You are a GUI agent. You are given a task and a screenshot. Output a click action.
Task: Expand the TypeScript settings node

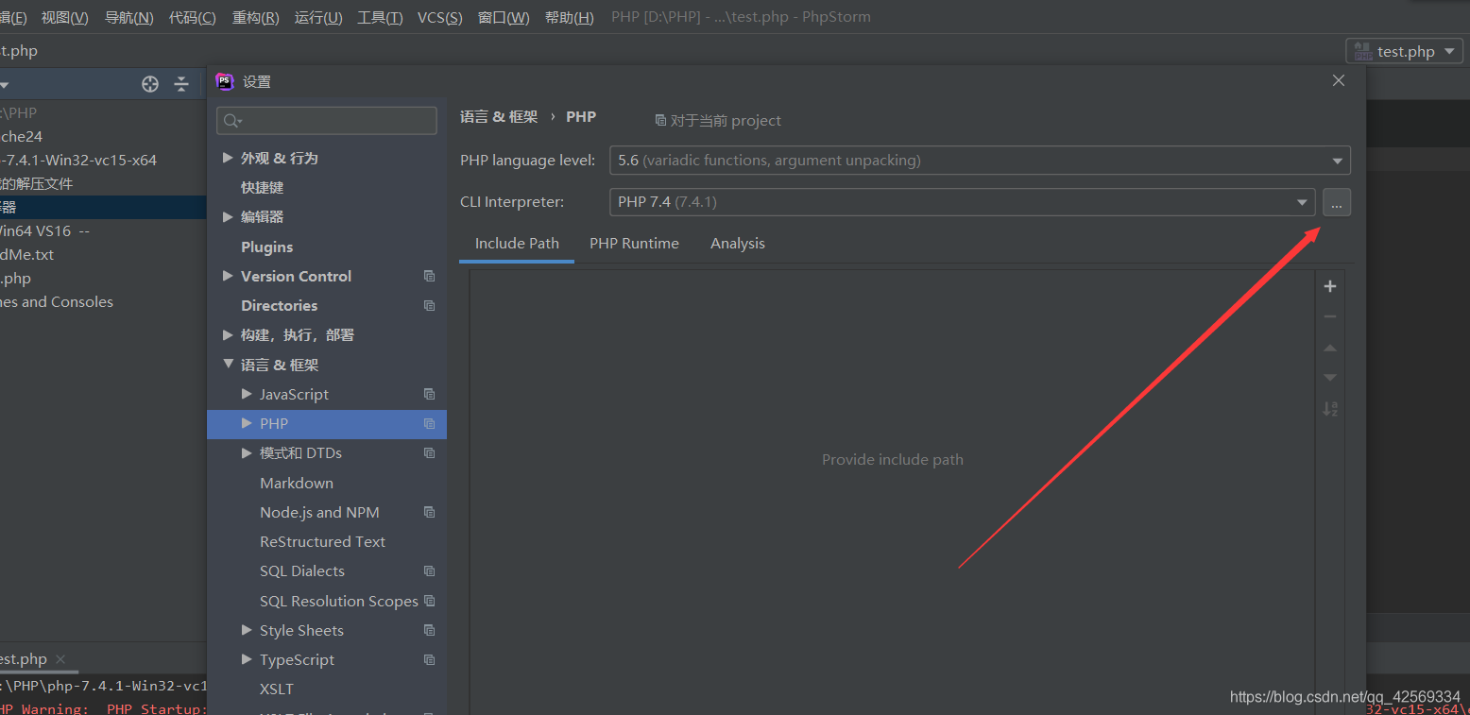[247, 659]
